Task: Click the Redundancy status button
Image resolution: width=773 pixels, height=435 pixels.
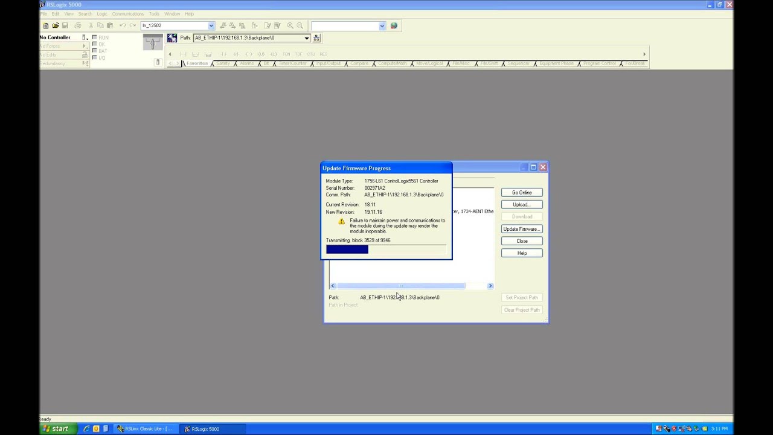Action: tap(85, 63)
